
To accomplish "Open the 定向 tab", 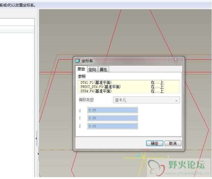I will click(x=92, y=70).
